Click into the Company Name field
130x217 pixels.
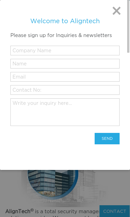[x=65, y=51]
